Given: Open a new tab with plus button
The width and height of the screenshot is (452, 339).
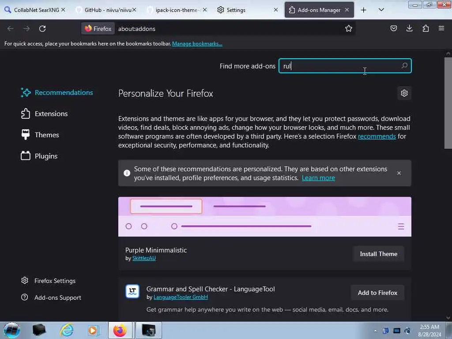Looking at the screenshot, I should click(x=364, y=10).
